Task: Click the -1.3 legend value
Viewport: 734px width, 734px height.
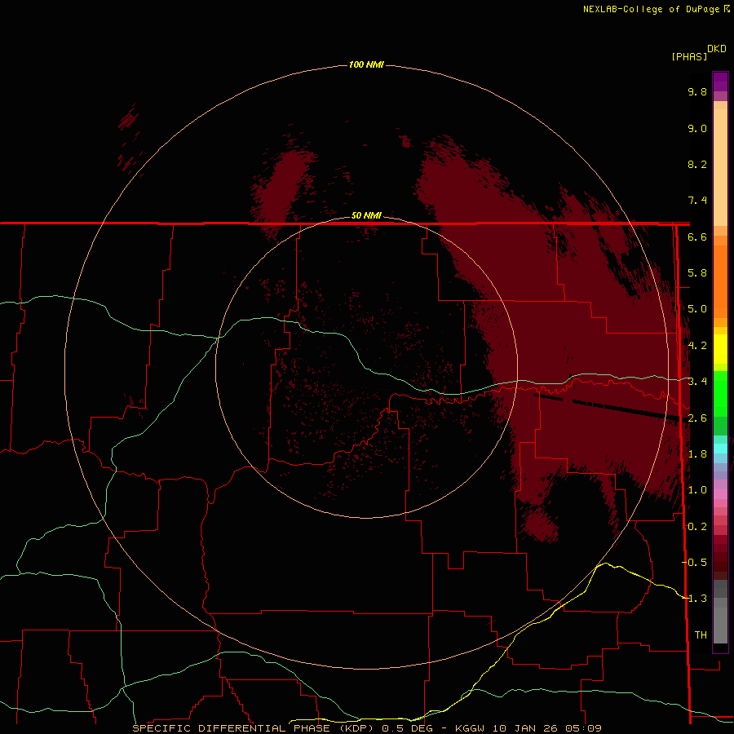Action: pos(694,599)
